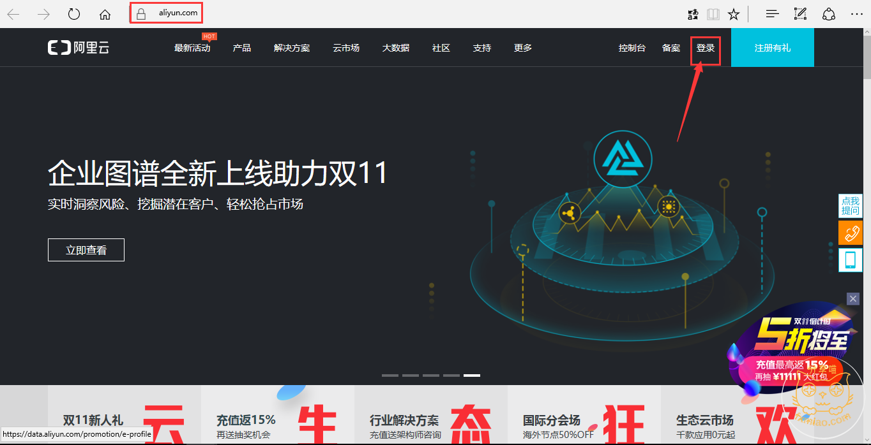Image resolution: width=871 pixels, height=445 pixels.
Task: Open the 产品 menu
Action: [x=242, y=48]
